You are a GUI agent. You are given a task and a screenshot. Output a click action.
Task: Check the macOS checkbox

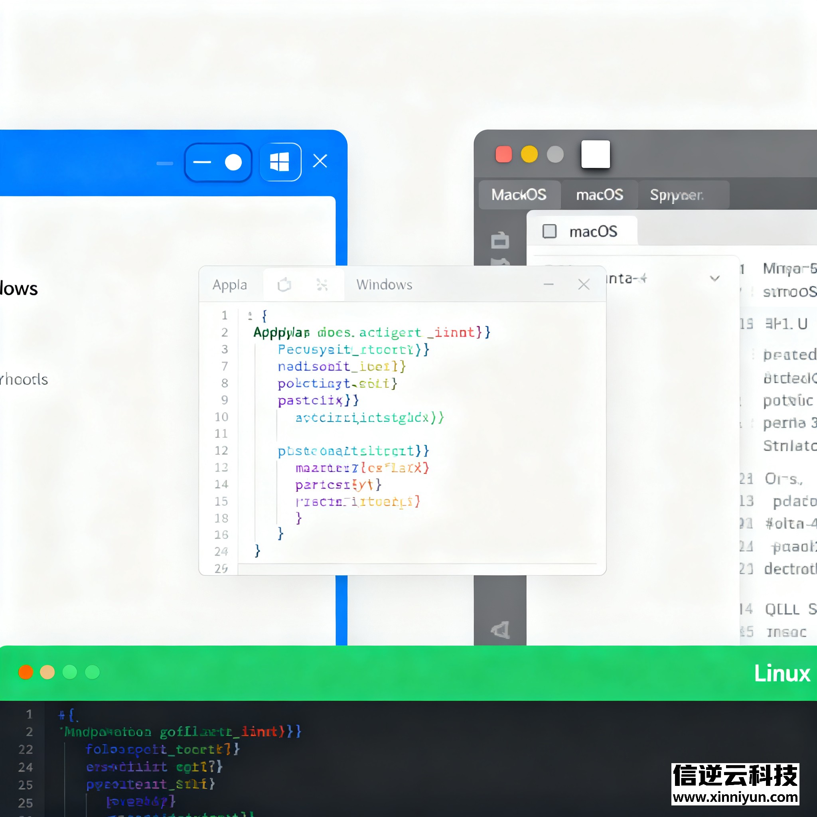click(549, 231)
